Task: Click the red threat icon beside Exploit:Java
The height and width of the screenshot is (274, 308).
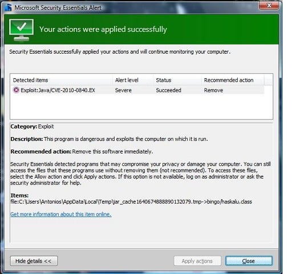Action: (x=16, y=90)
